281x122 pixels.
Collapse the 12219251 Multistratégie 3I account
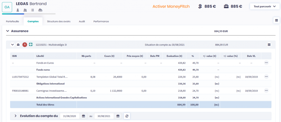point(12,45)
